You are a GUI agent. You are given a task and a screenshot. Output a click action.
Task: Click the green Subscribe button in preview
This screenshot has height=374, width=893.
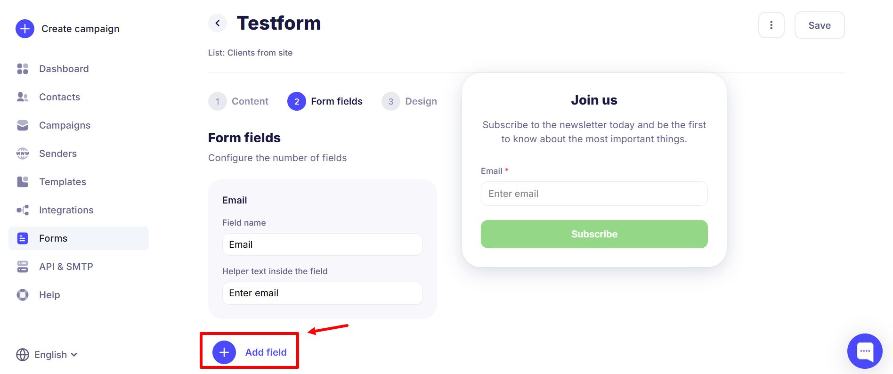click(594, 234)
